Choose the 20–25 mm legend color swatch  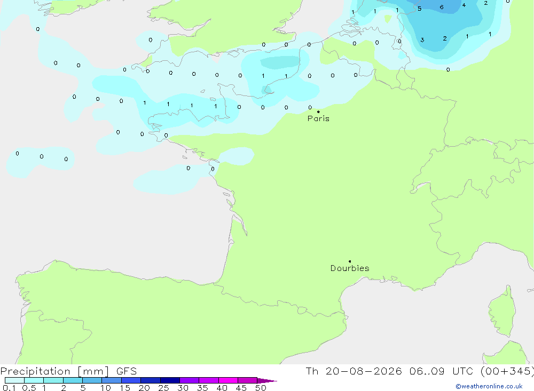[x=151, y=380]
